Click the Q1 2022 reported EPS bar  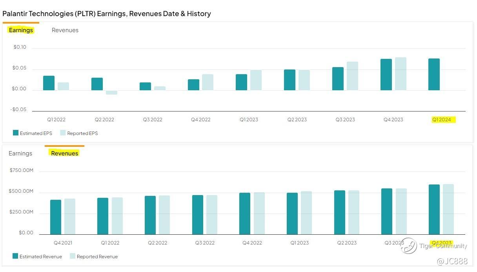pyautogui.click(x=63, y=86)
